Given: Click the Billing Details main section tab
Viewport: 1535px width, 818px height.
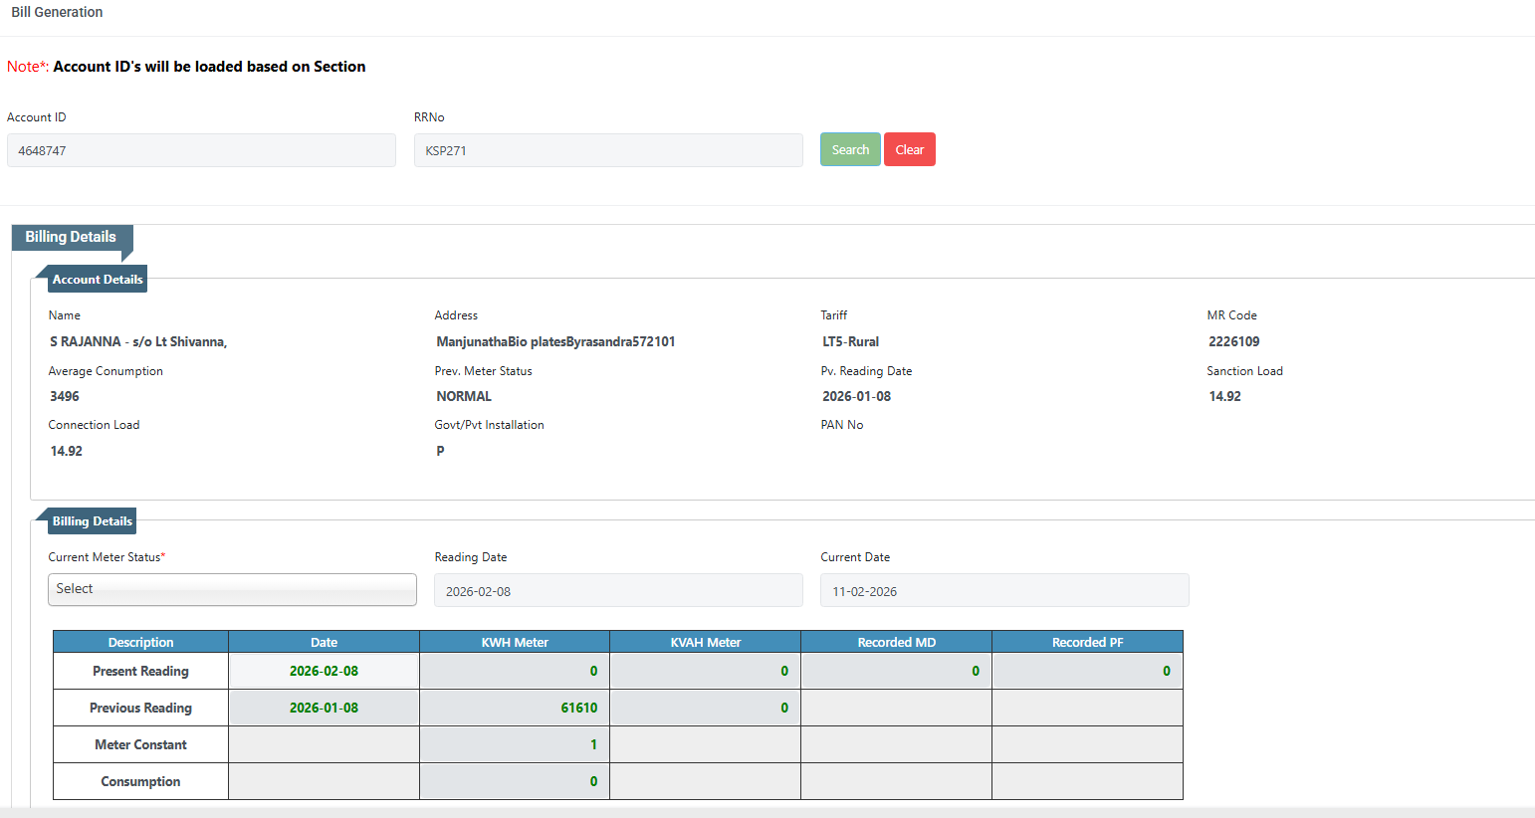Looking at the screenshot, I should (x=71, y=237).
